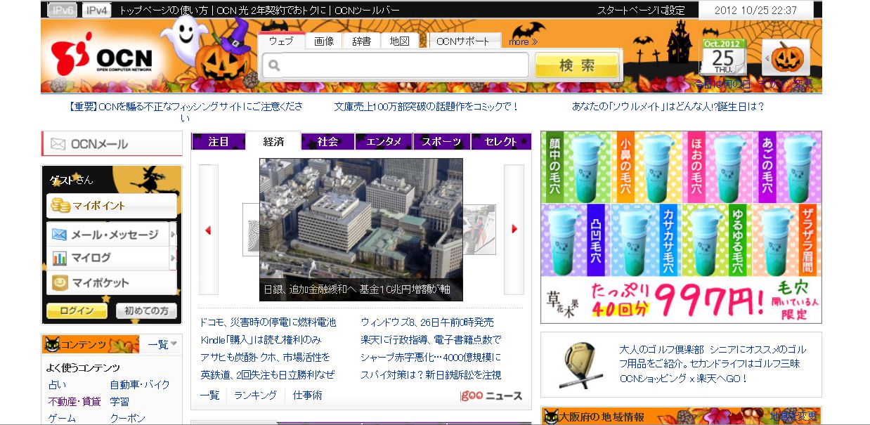
Task: Click the 検索 search button
Action: point(577,65)
